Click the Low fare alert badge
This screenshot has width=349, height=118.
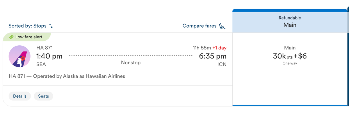click(x=26, y=37)
